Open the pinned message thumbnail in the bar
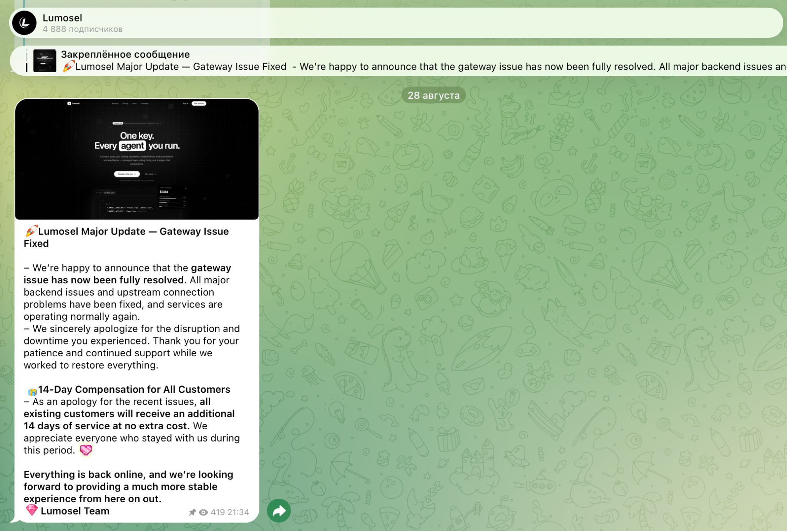This screenshot has height=531, width=787. pyautogui.click(x=45, y=61)
